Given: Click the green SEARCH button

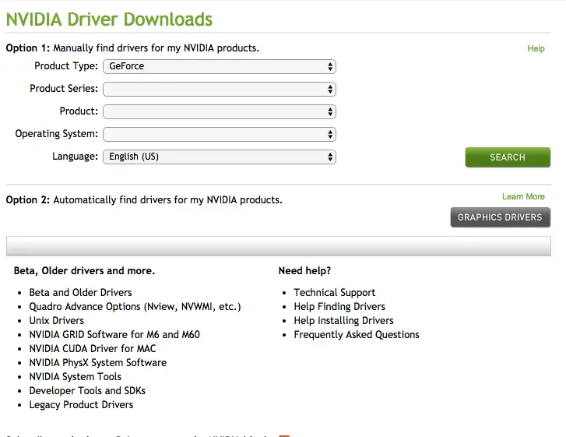Looking at the screenshot, I should pos(508,157).
